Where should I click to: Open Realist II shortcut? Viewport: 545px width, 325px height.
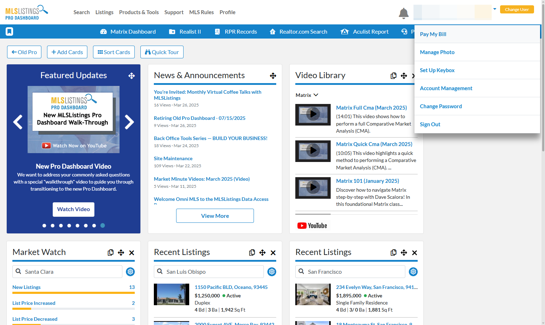pos(185,31)
